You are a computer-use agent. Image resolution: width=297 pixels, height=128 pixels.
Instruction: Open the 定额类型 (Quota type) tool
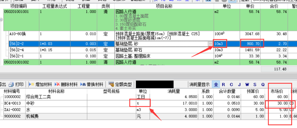click(111, 84)
